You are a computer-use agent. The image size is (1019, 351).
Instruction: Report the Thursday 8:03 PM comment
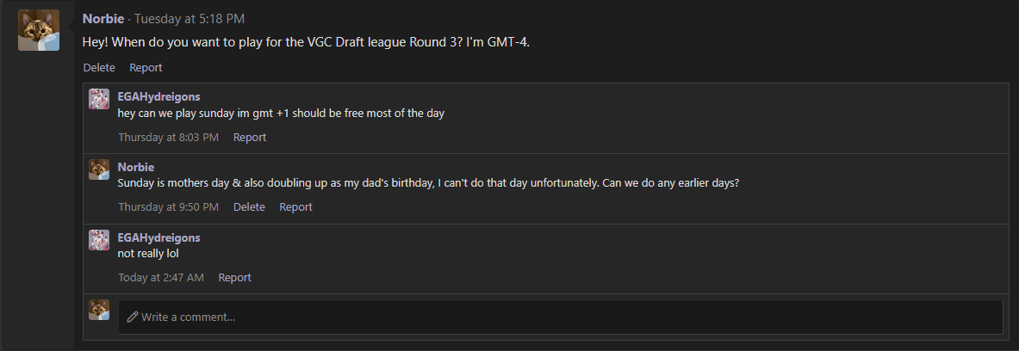click(250, 137)
